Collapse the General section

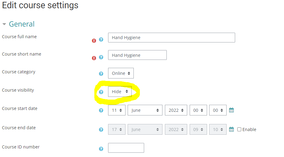[x=4, y=24]
